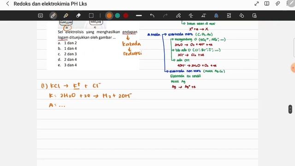Undo the last stroke
This screenshot has height=166, width=295.
[152, 16]
